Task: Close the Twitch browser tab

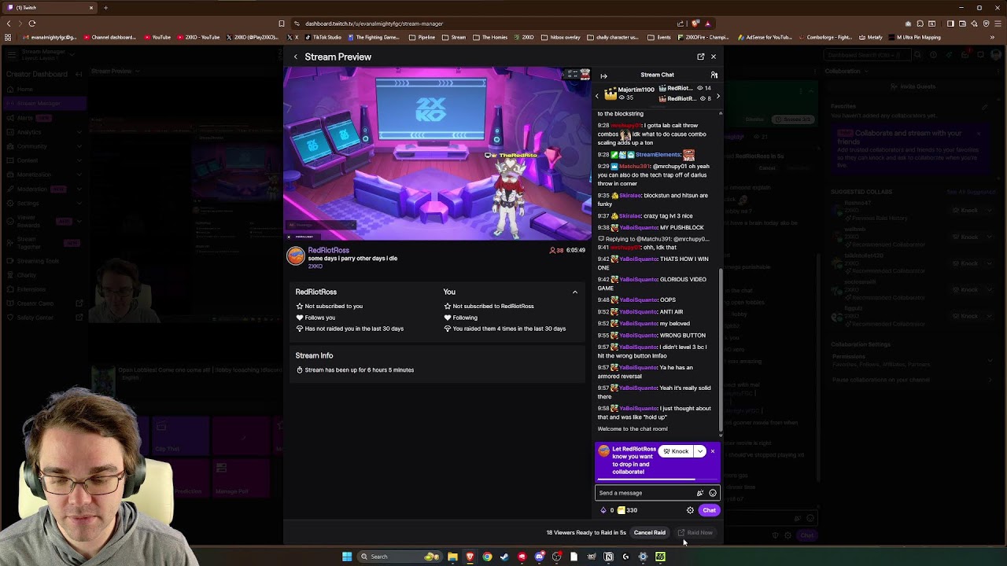Action: pyautogui.click(x=90, y=8)
